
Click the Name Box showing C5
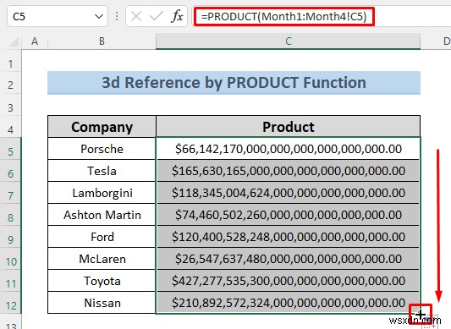[58, 16]
